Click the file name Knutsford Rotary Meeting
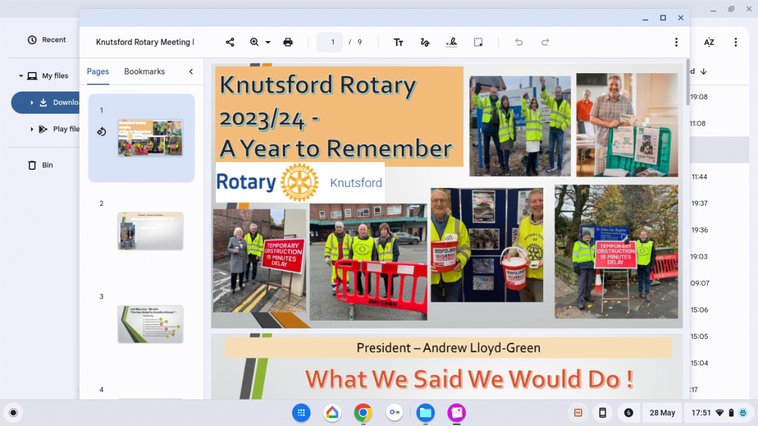The width and height of the screenshot is (758, 426). [x=145, y=42]
